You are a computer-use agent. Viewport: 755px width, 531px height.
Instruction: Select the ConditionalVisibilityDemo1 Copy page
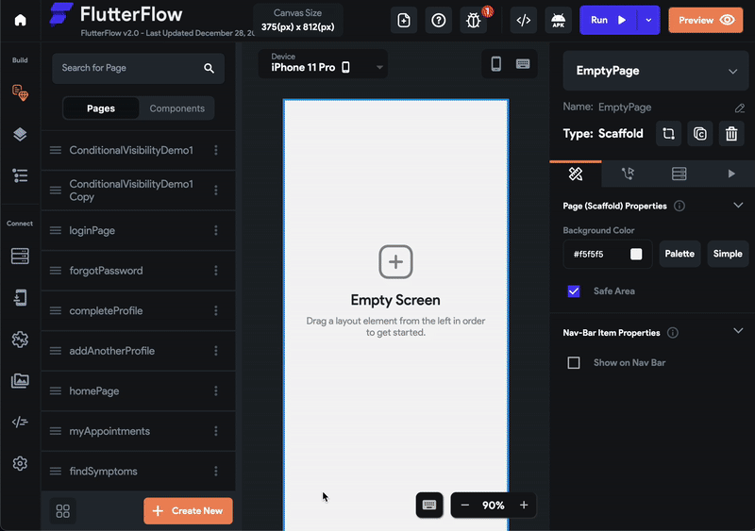click(139, 191)
